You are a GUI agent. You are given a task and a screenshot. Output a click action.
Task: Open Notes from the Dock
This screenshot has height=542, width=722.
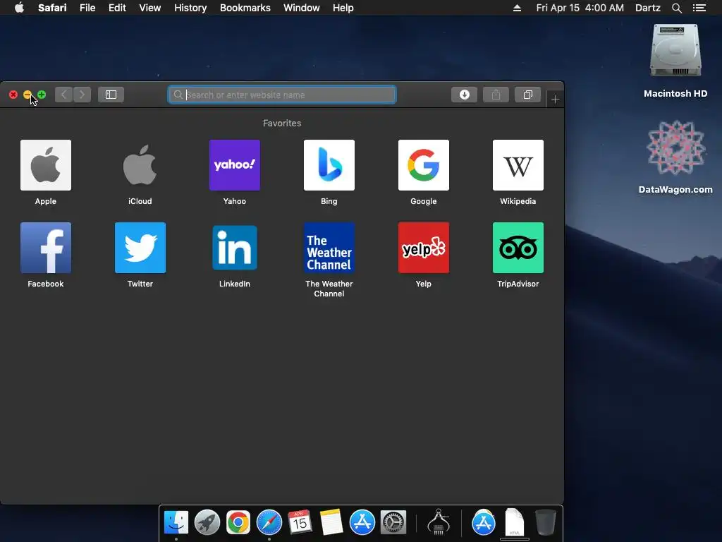pos(331,523)
